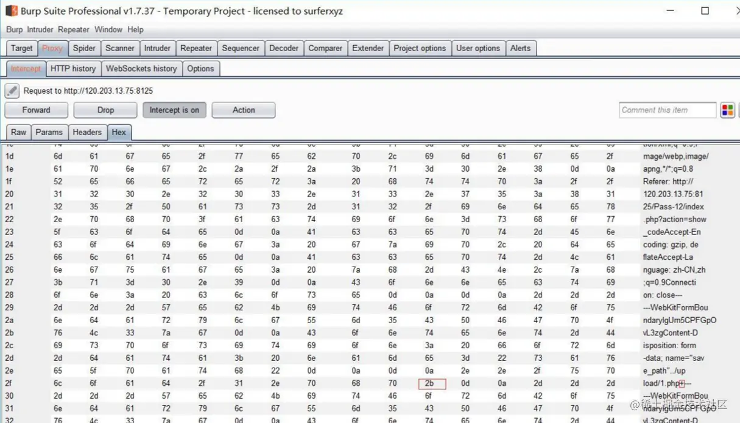This screenshot has width=740, height=423.
Task: Switch to the Raw view tab
Action: point(19,132)
